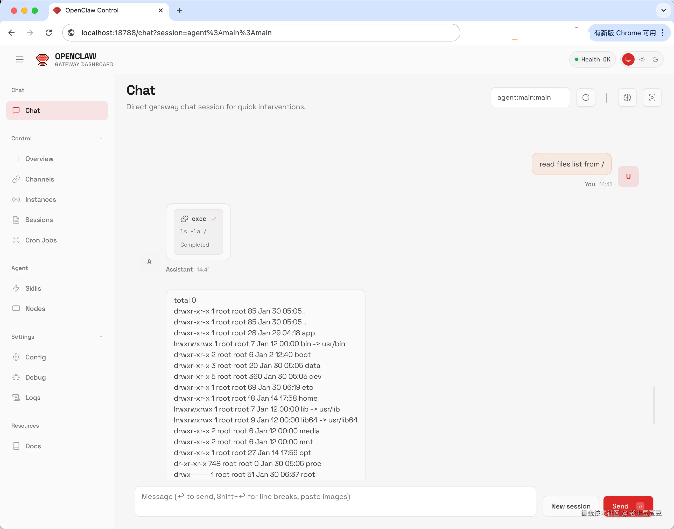Click the New session button
Viewport: 674px width, 529px height.
tap(570, 506)
